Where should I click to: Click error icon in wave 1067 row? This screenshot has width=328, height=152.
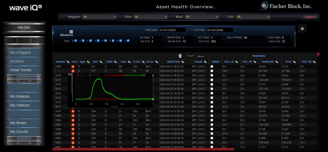pos(73,125)
